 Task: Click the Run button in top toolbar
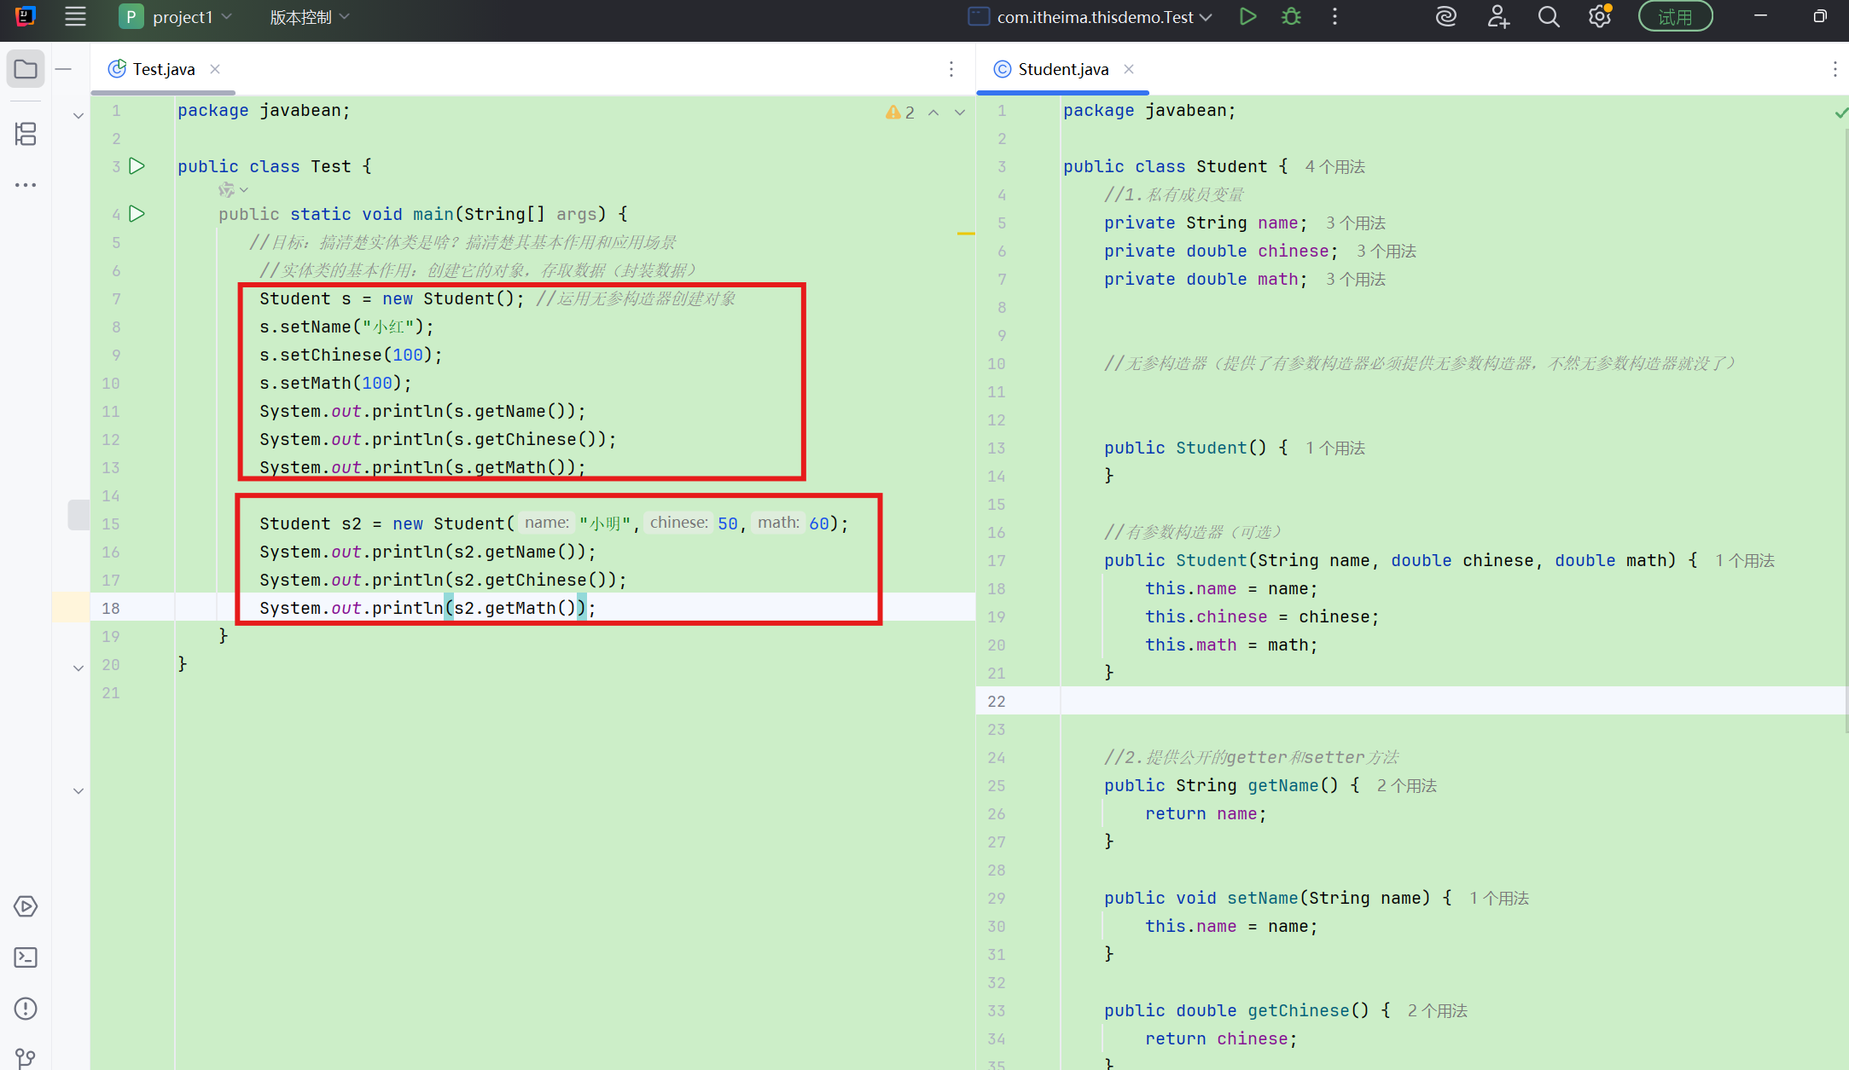click(x=1247, y=17)
